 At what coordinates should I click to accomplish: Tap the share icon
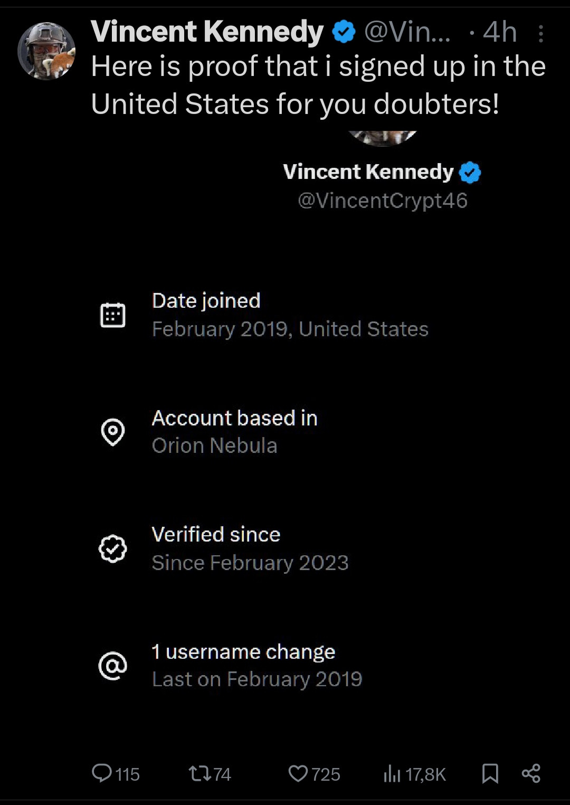530,773
